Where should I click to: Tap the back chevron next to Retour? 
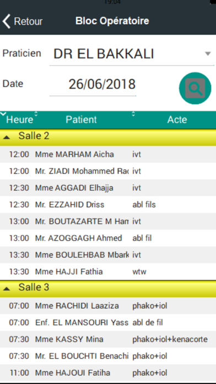pos(7,22)
